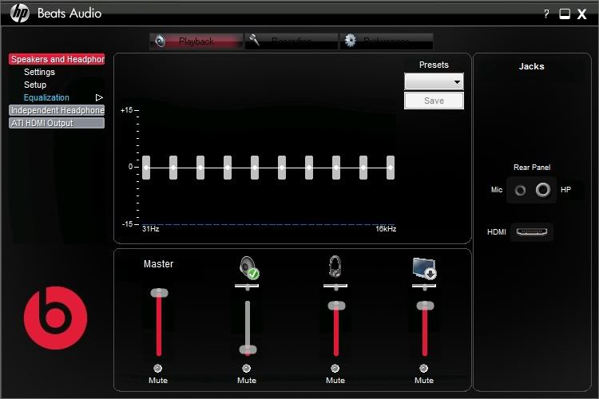599x399 pixels.
Task: Click the Save preset button
Action: pos(434,101)
